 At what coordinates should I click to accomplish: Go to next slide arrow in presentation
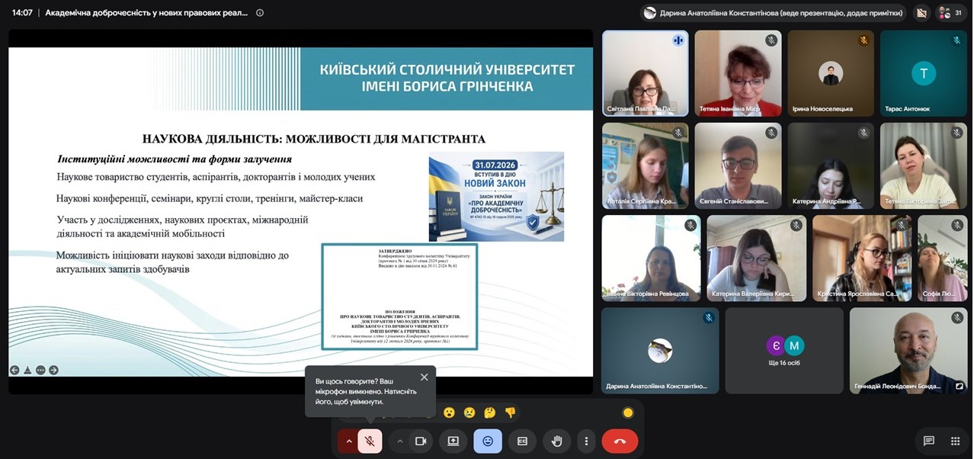click(53, 370)
